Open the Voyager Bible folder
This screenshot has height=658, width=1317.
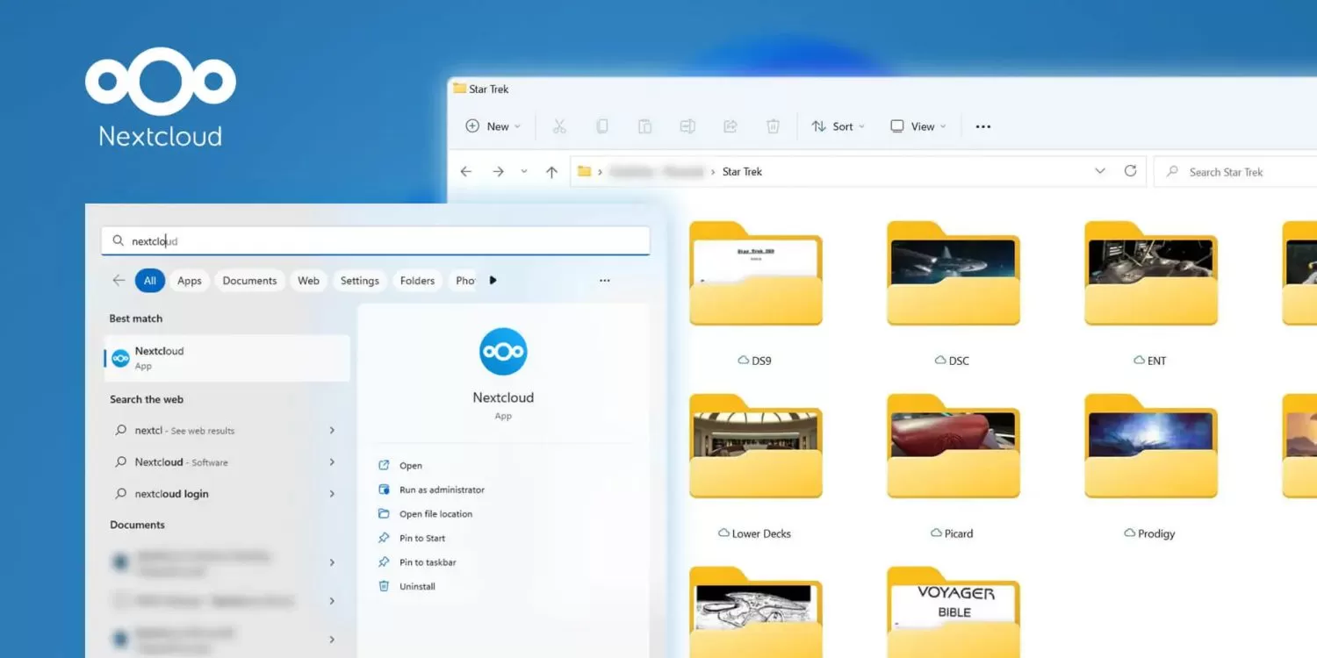tap(954, 612)
